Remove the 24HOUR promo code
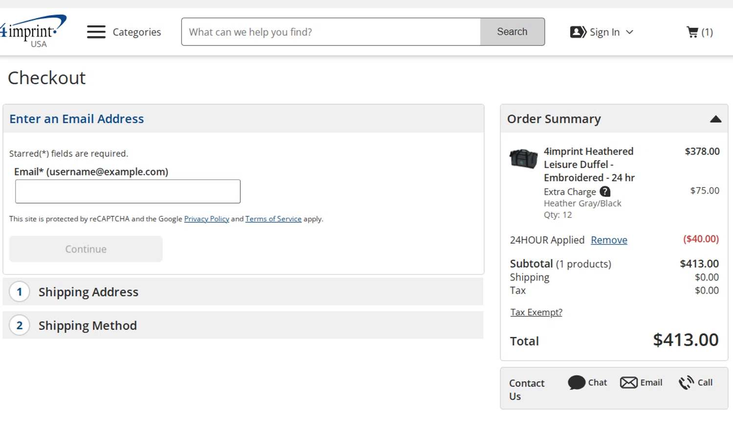Screen dimensions: 733x427 pos(609,240)
